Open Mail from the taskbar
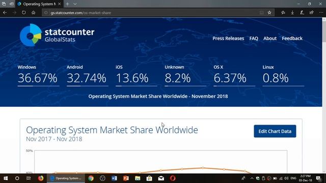Image resolution: width=326 pixels, height=183 pixels. pos(161,178)
